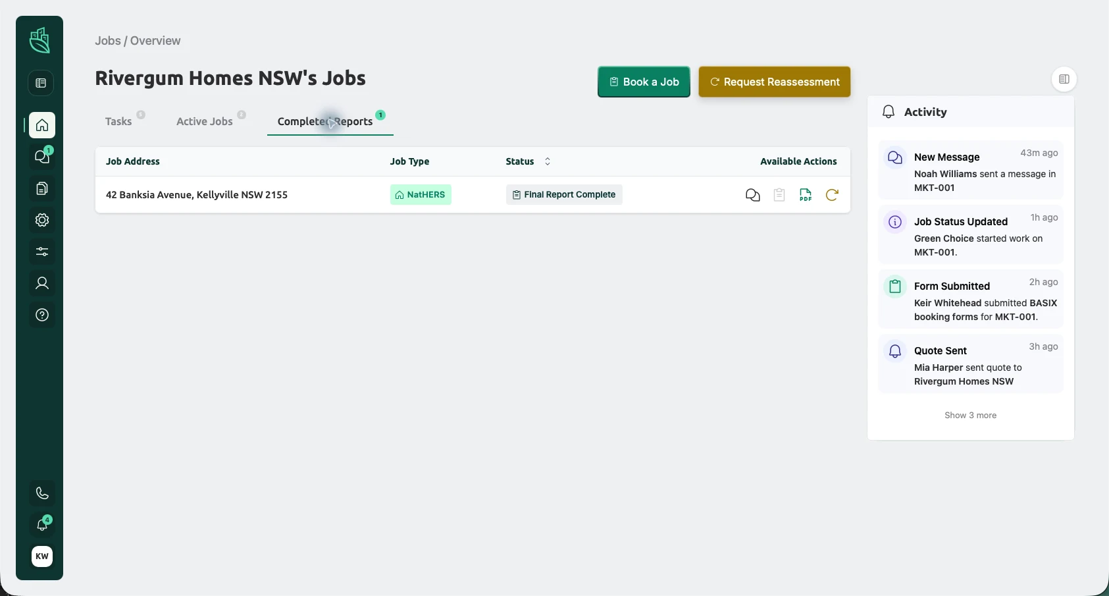
Task: Open the documents icon in sidebar
Action: tap(42, 188)
